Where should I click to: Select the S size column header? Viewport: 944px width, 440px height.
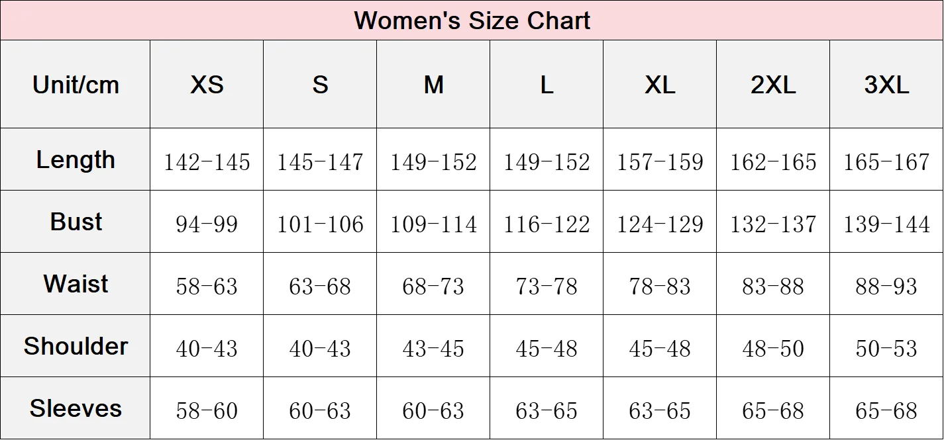320,85
